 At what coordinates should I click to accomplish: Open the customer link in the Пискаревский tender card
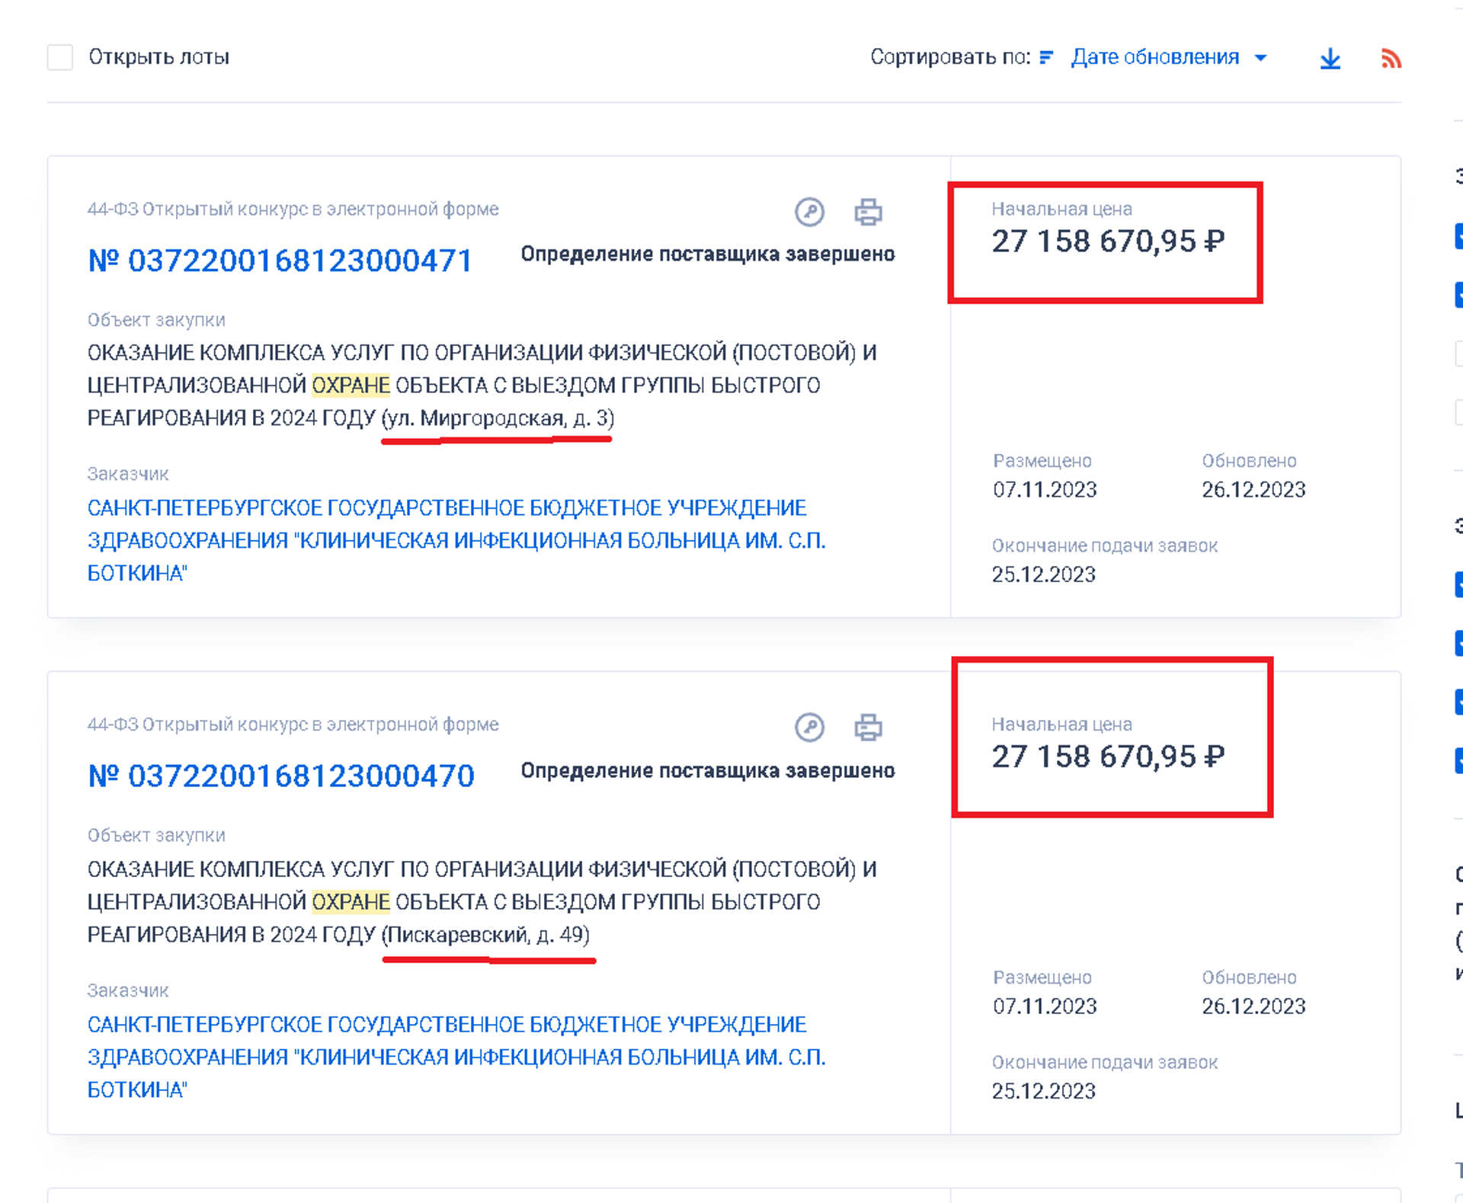click(456, 1057)
